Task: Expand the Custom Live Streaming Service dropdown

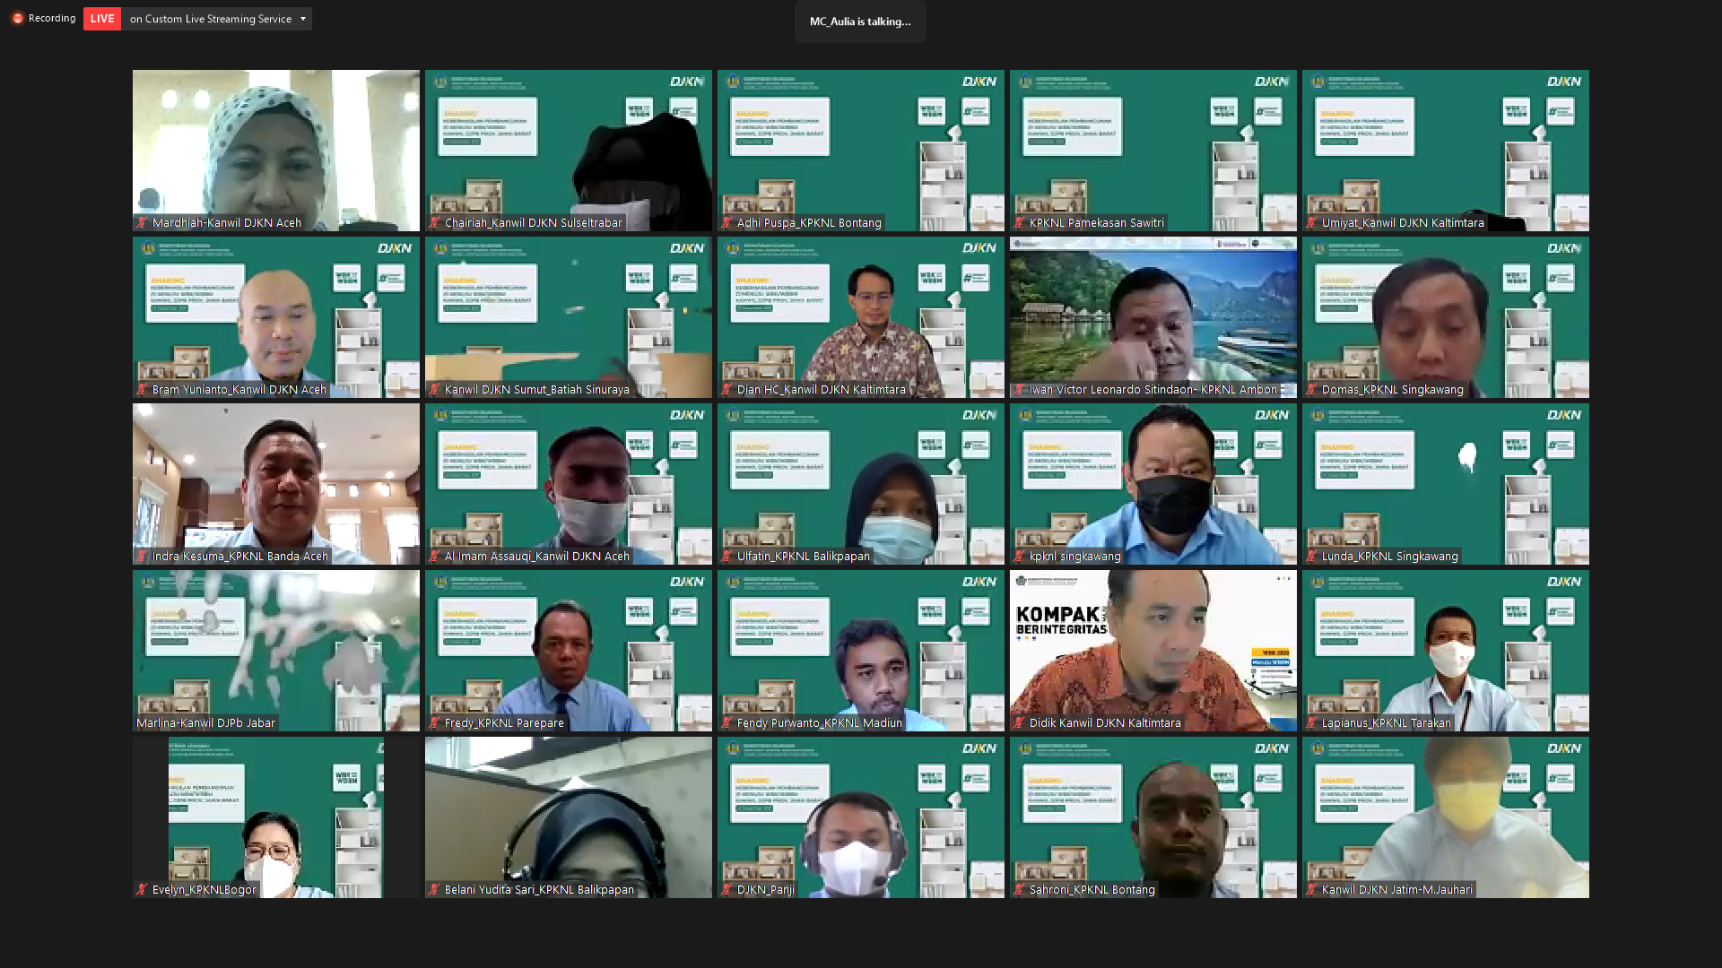Action: [x=303, y=19]
